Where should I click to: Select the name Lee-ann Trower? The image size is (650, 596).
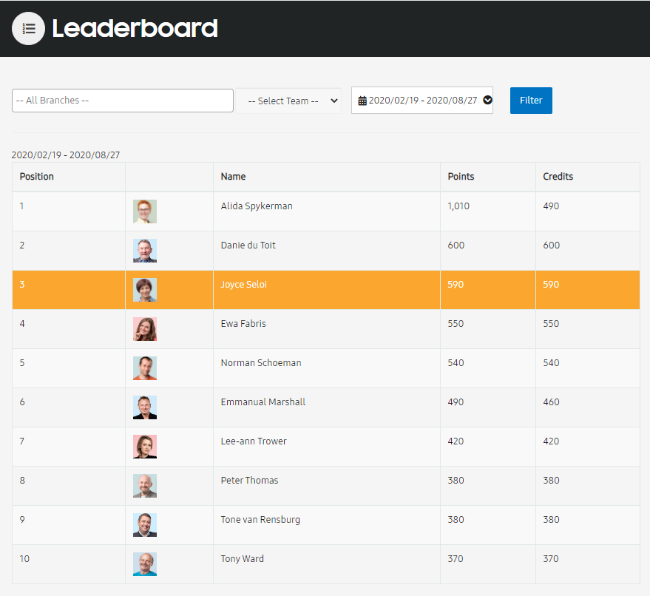pos(254,441)
